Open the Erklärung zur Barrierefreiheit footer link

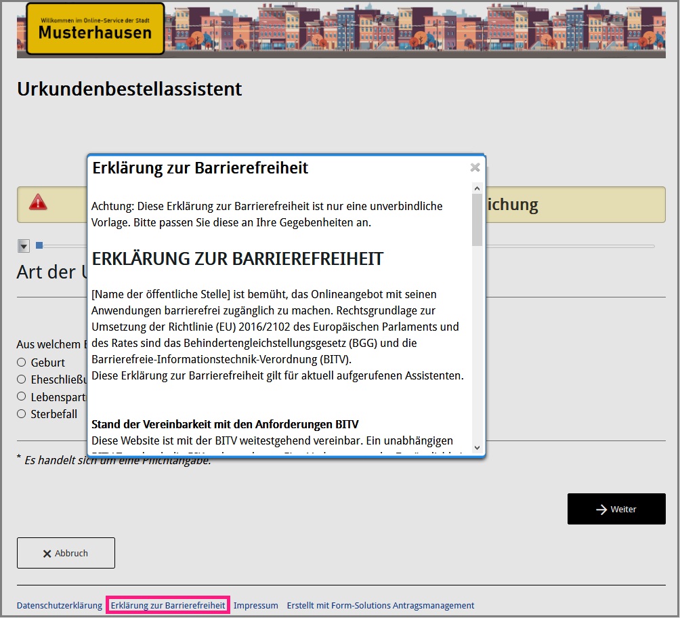pos(168,605)
